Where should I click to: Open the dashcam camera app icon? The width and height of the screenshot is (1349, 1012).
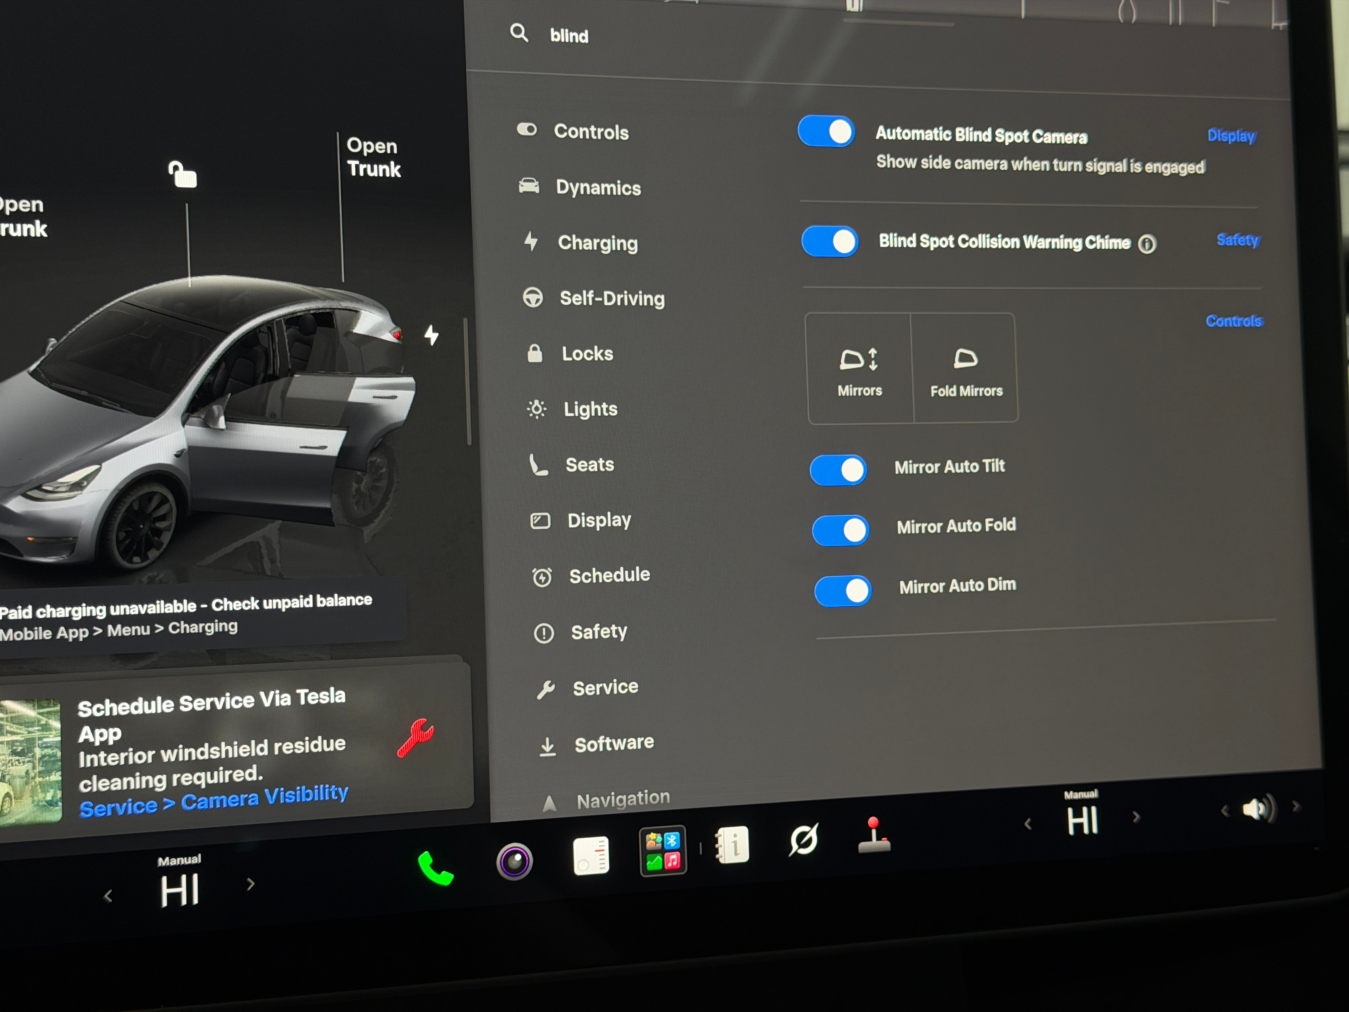514,861
